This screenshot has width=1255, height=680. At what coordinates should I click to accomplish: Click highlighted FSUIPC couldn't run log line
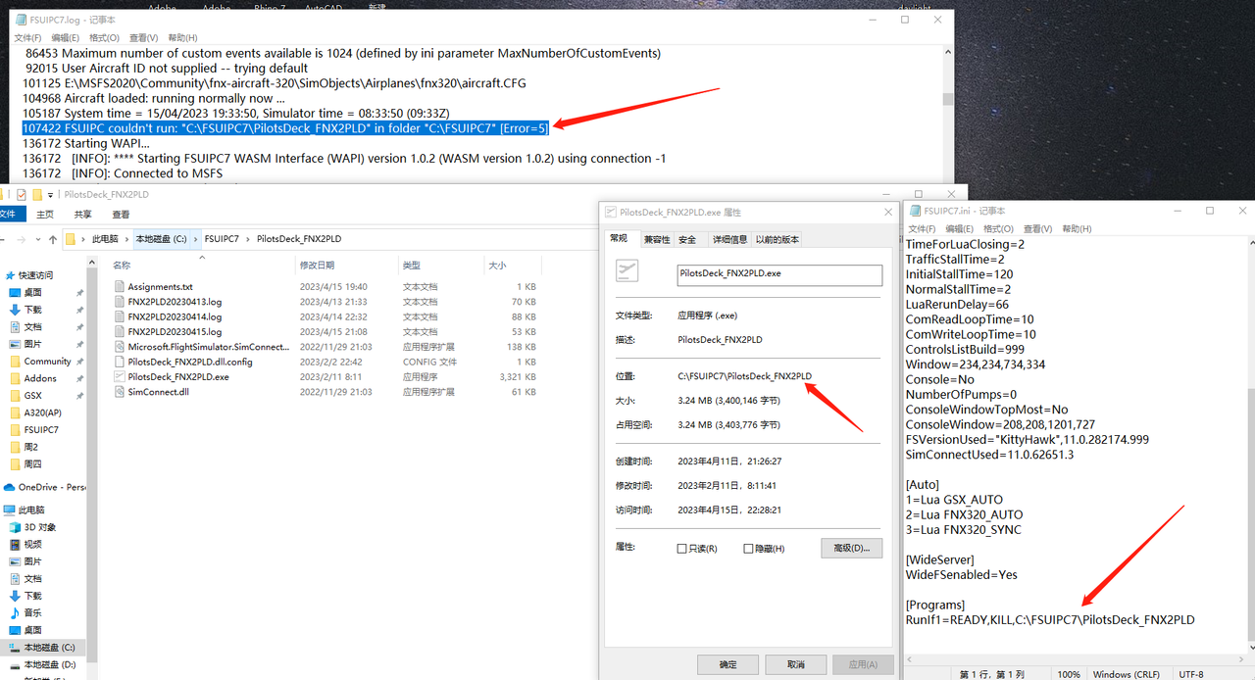pos(285,127)
